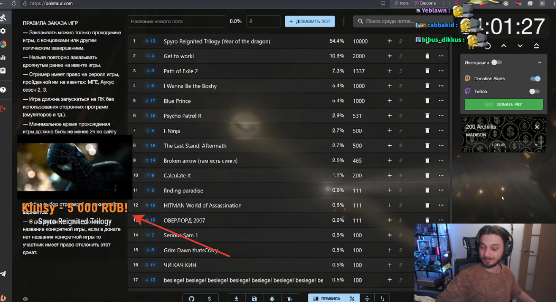Click the ДОБАВИТЬ ЛОТ button
This screenshot has width=556, height=302.
pos(310,21)
